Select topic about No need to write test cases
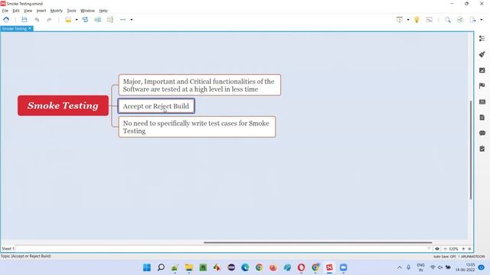Image resolution: width=490 pixels, height=275 pixels. point(198,127)
